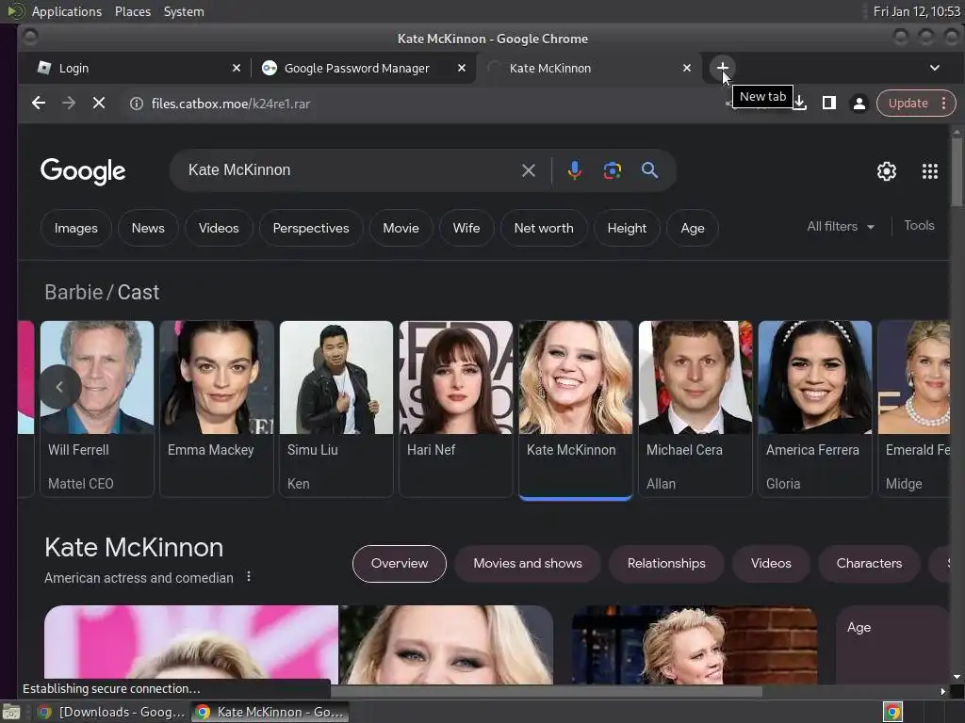Select Simu Liu cast card

point(336,409)
